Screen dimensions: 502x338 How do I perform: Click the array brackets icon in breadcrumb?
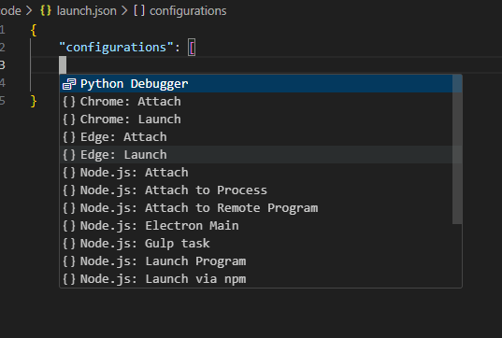click(x=139, y=10)
